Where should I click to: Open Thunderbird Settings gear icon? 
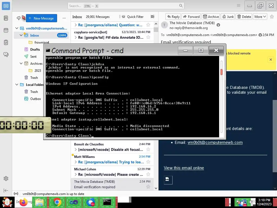[x=6, y=178]
